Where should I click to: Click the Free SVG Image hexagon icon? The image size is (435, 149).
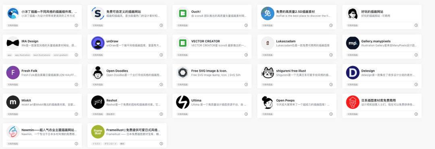183,73
